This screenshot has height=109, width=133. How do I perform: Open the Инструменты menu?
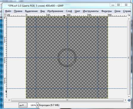coord(91,11)
